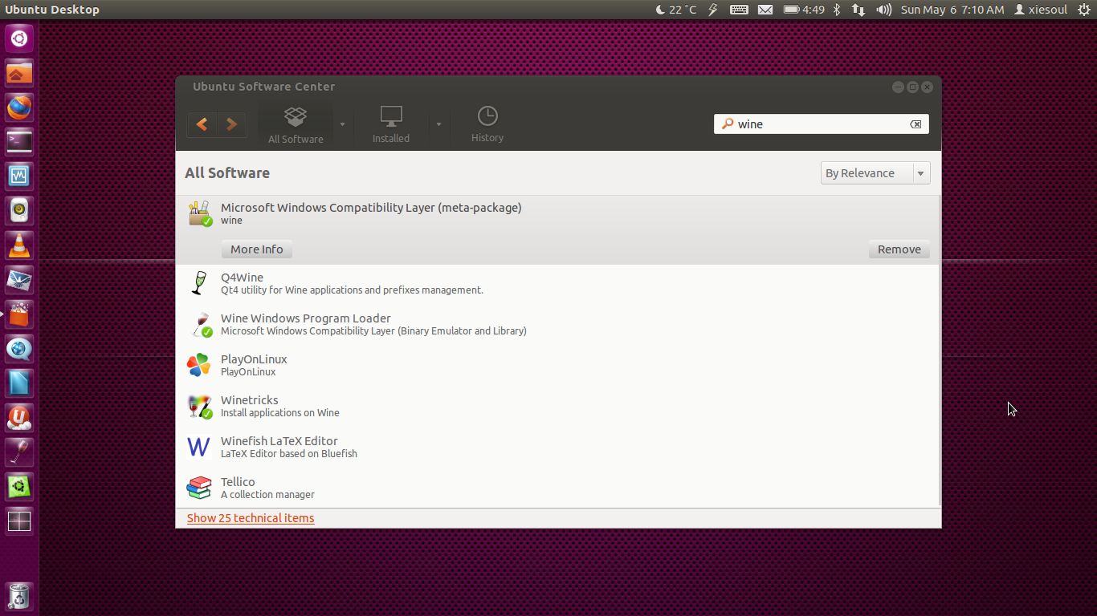The width and height of the screenshot is (1097, 616).
Task: Open the weather indicator showing 22 °C
Action: [x=675, y=10]
